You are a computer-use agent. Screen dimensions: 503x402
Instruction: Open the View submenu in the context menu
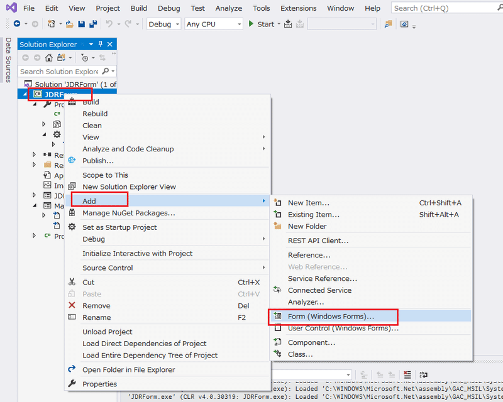(x=167, y=137)
